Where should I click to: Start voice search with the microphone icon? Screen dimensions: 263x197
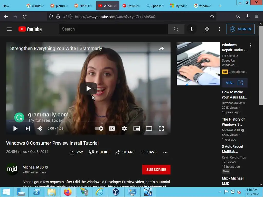pos(191,29)
